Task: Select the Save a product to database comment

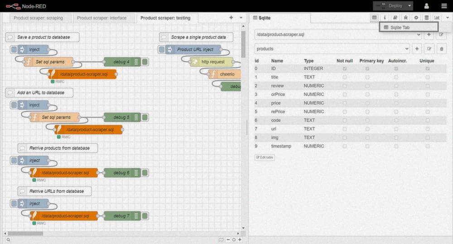Action: pos(42,37)
